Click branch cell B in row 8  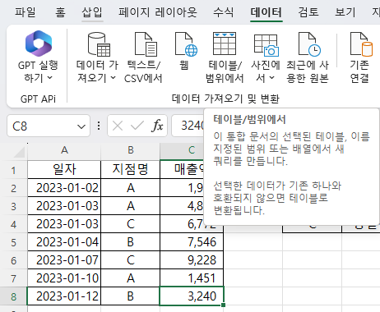click(x=131, y=296)
